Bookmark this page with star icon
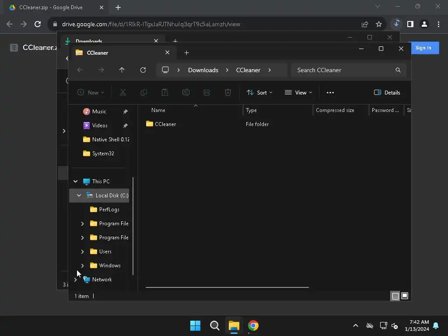 (379, 24)
